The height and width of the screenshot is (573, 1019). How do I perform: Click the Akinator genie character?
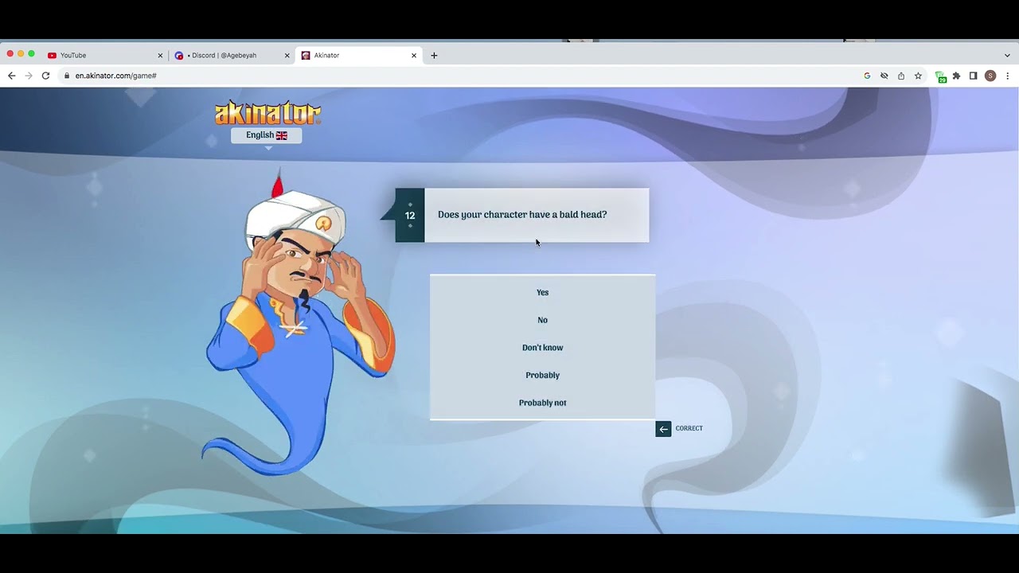click(x=297, y=322)
